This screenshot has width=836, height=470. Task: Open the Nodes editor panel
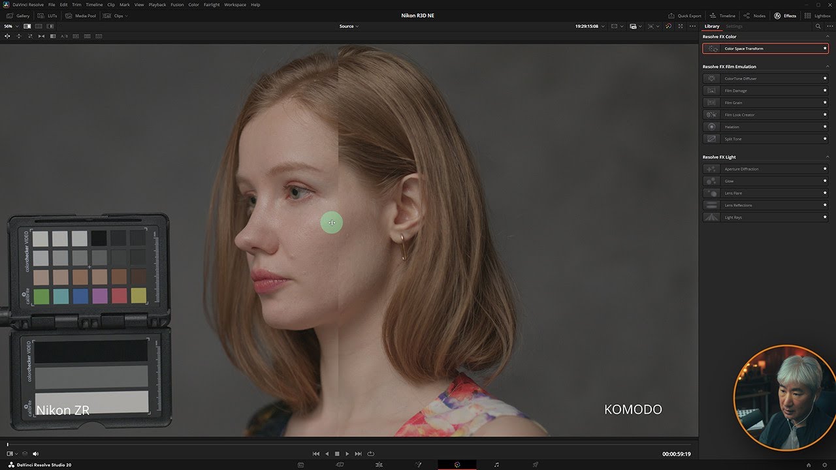[x=755, y=16]
